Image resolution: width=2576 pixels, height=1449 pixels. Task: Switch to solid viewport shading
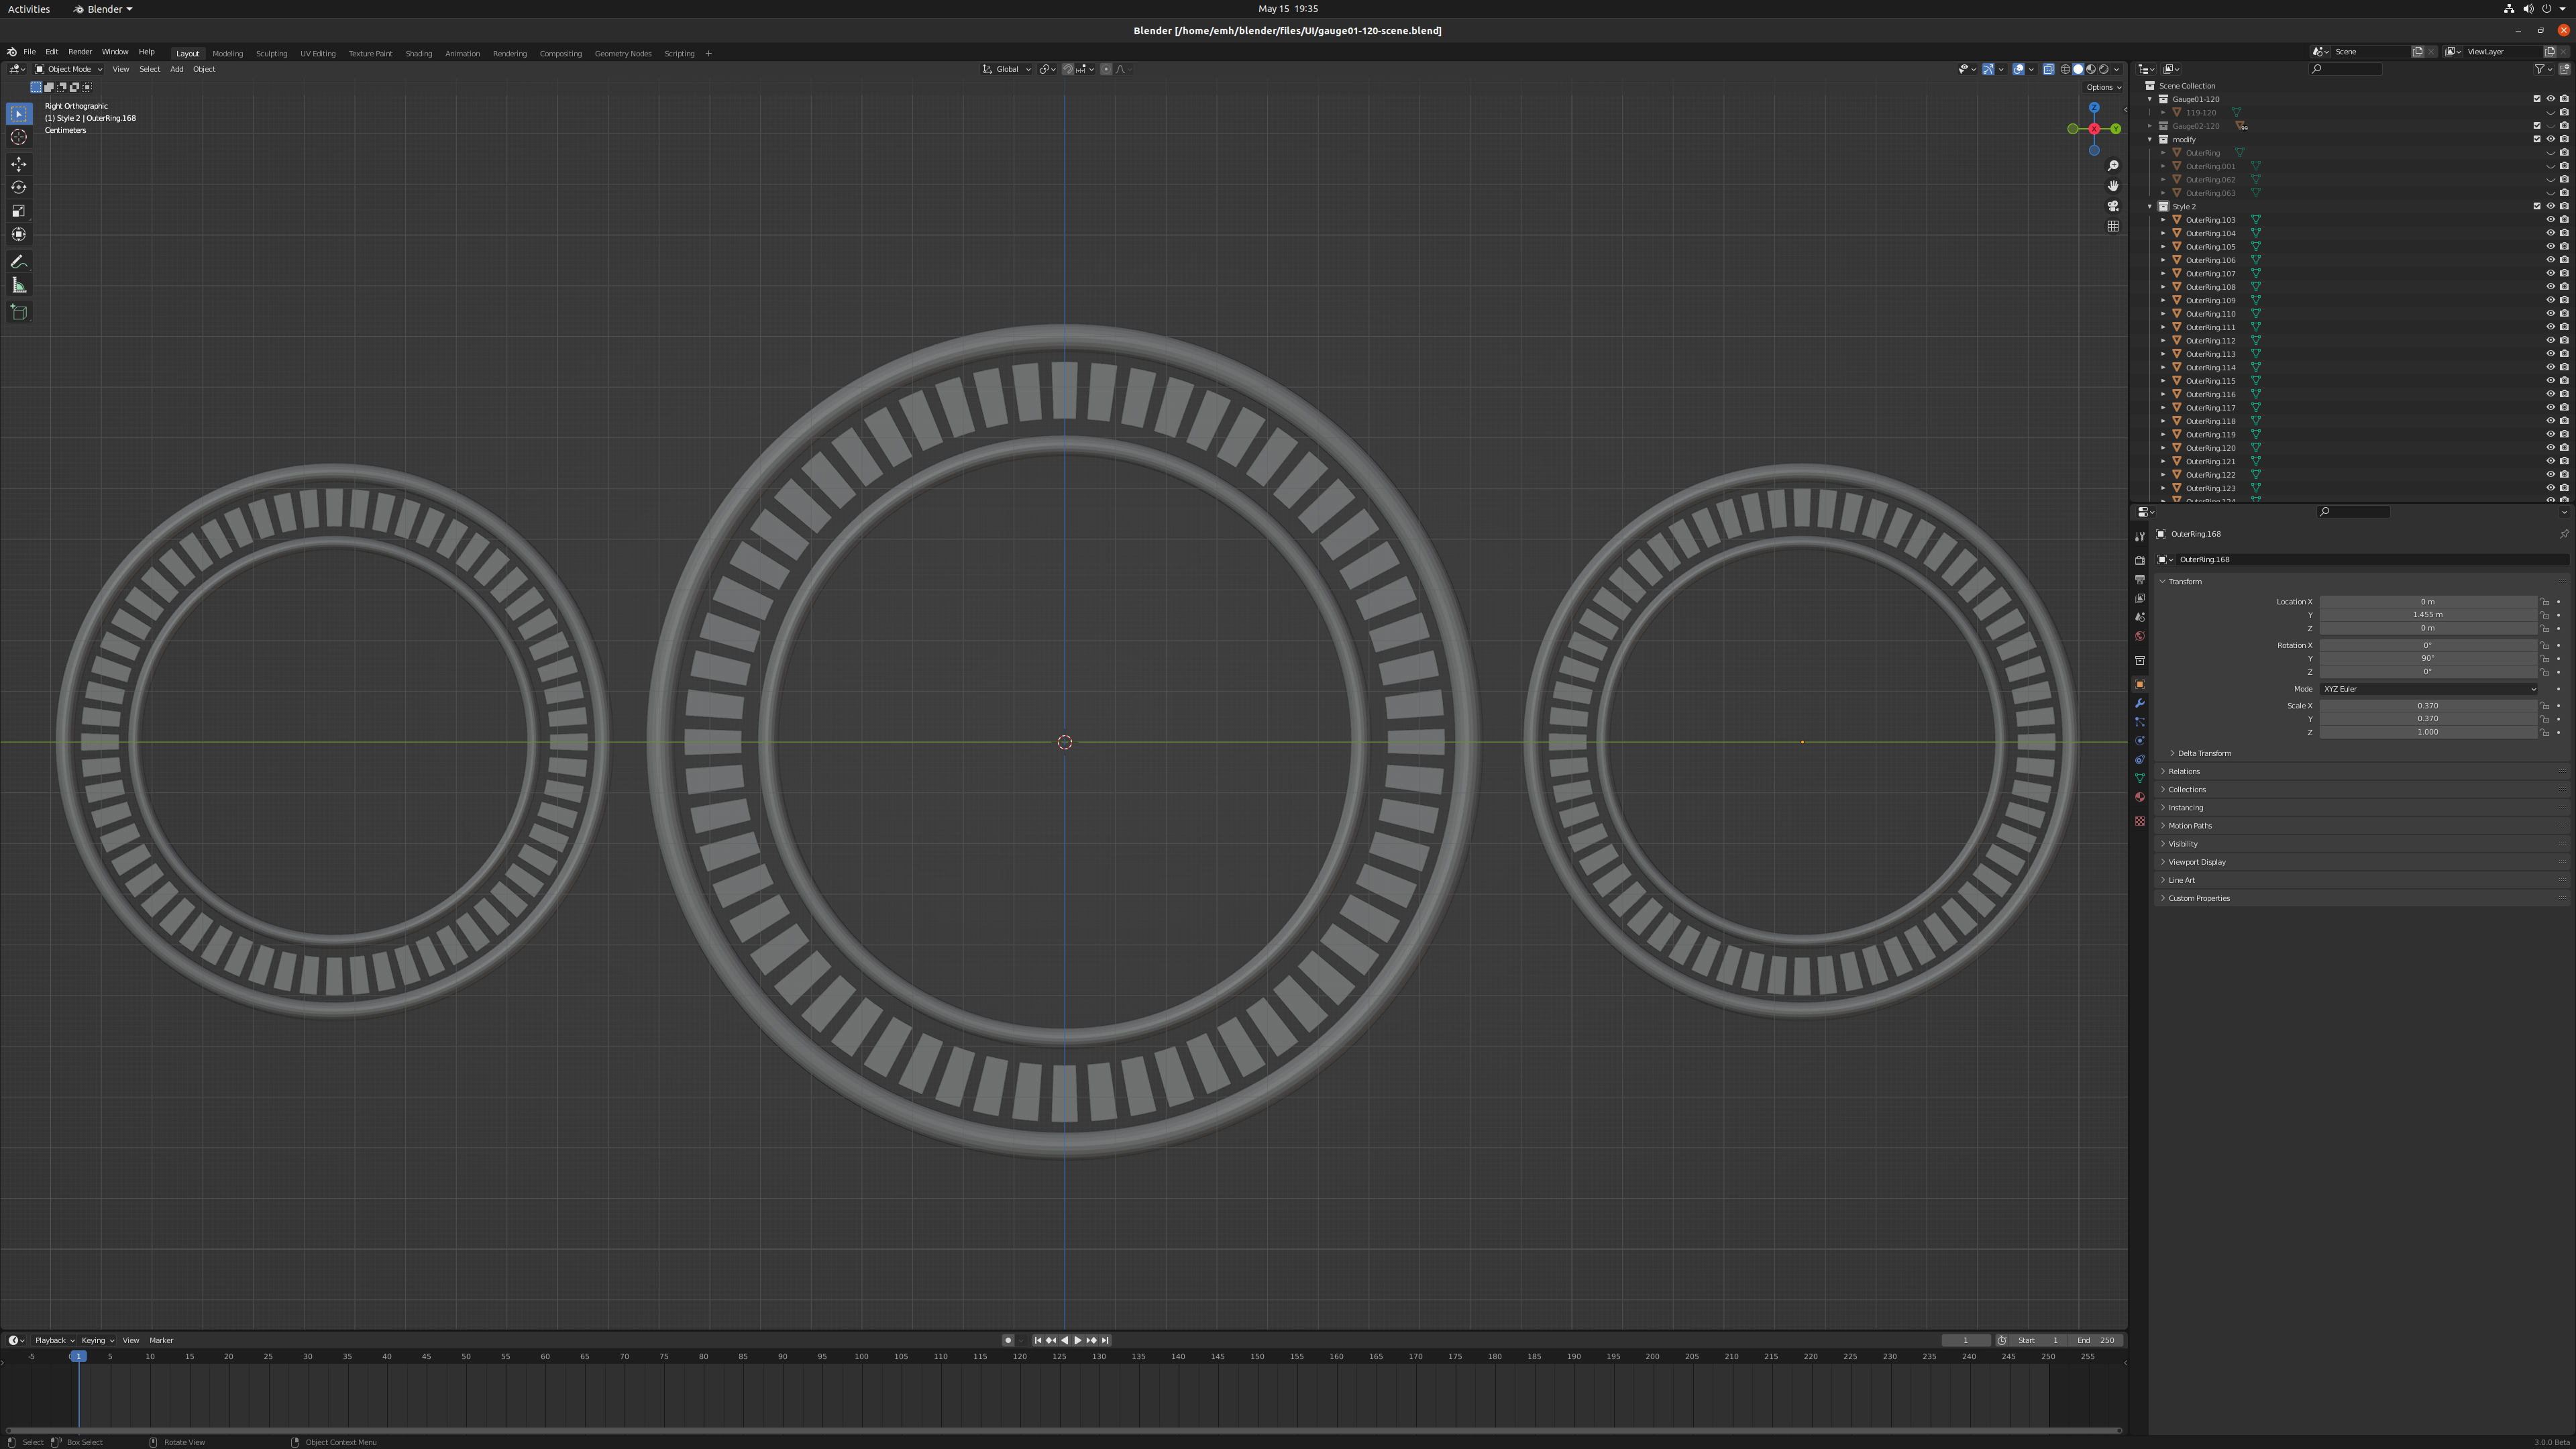pos(2078,69)
